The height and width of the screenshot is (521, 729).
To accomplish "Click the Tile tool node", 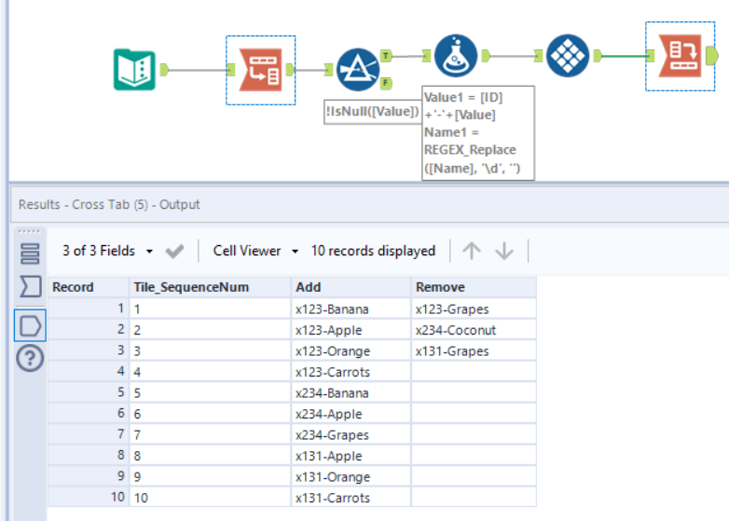I will click(566, 57).
